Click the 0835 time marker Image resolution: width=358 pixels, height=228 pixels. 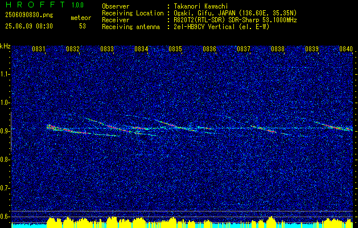pyautogui.click(x=175, y=48)
